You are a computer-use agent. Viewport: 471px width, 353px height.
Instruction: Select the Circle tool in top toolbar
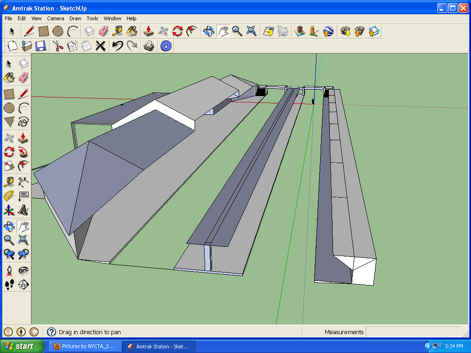(x=57, y=31)
